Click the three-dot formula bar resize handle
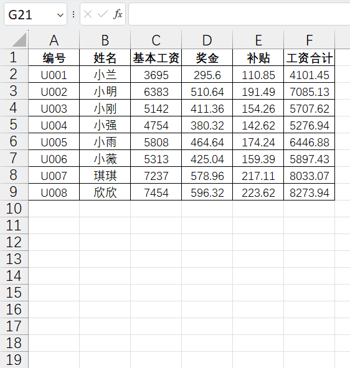The width and height of the screenshot is (350, 368). tap(73, 14)
